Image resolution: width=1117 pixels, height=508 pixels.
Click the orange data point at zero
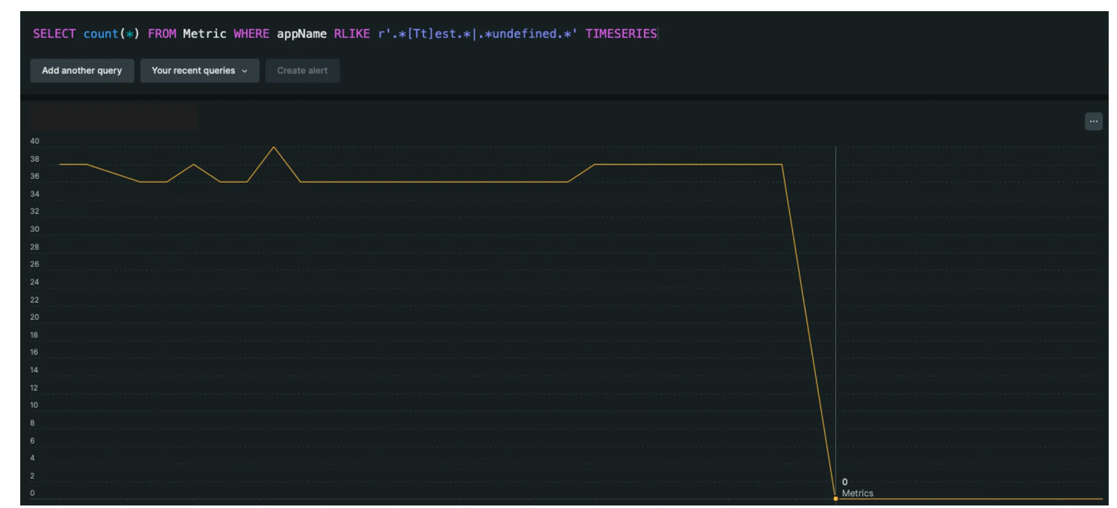point(835,498)
